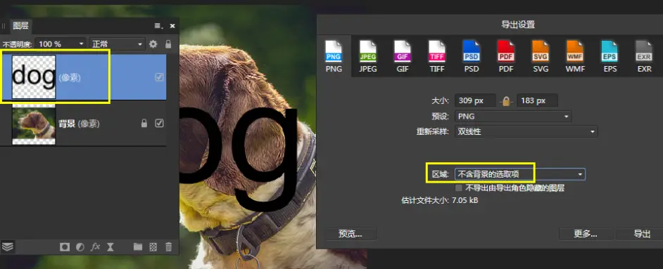Open the blend mode 正常 dropdown
This screenshot has height=269, width=663.
pos(117,44)
